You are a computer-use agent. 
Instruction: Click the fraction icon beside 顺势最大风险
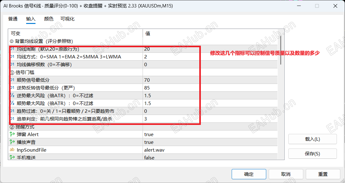pos(12,103)
